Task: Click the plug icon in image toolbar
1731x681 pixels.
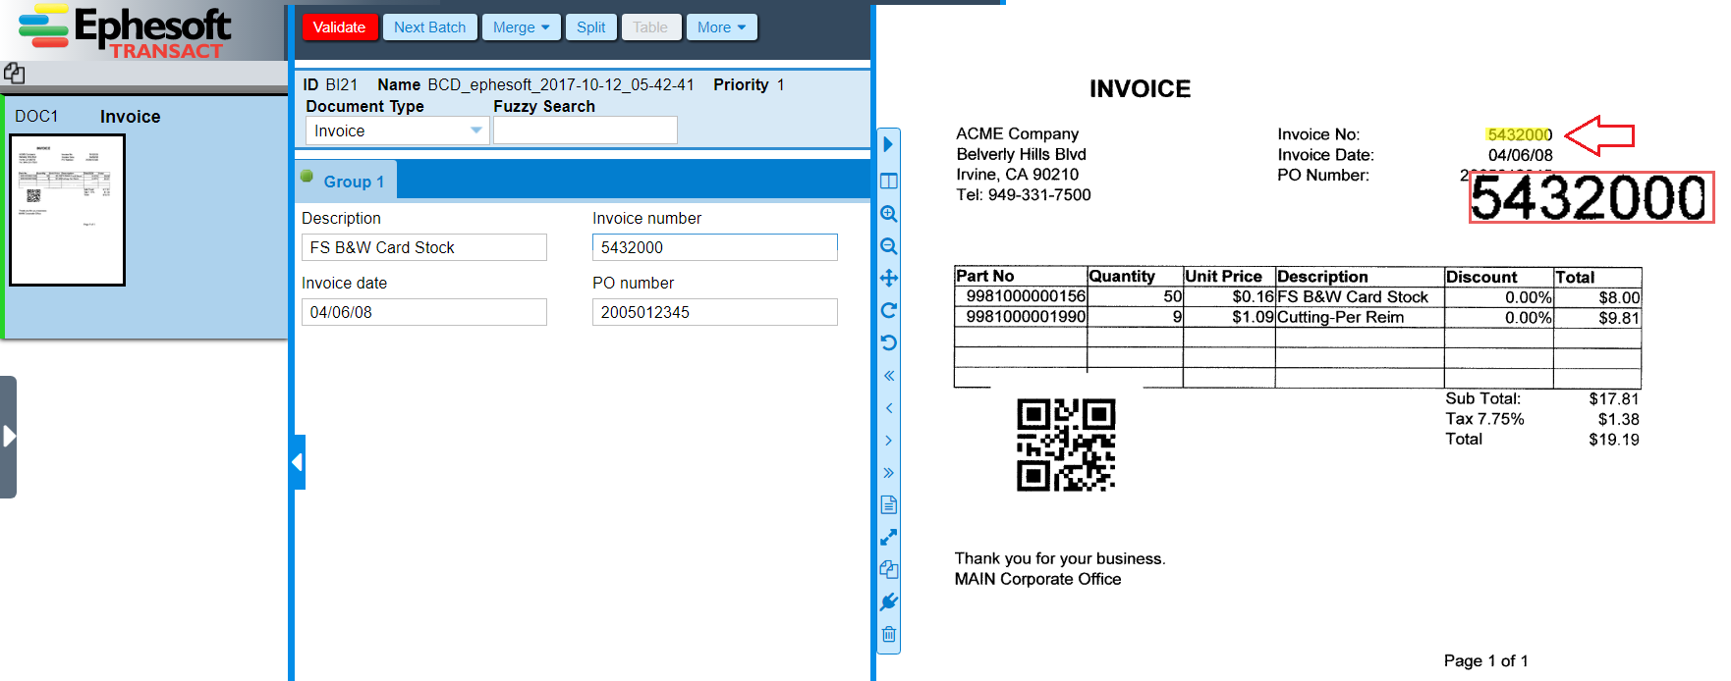Action: [888, 602]
